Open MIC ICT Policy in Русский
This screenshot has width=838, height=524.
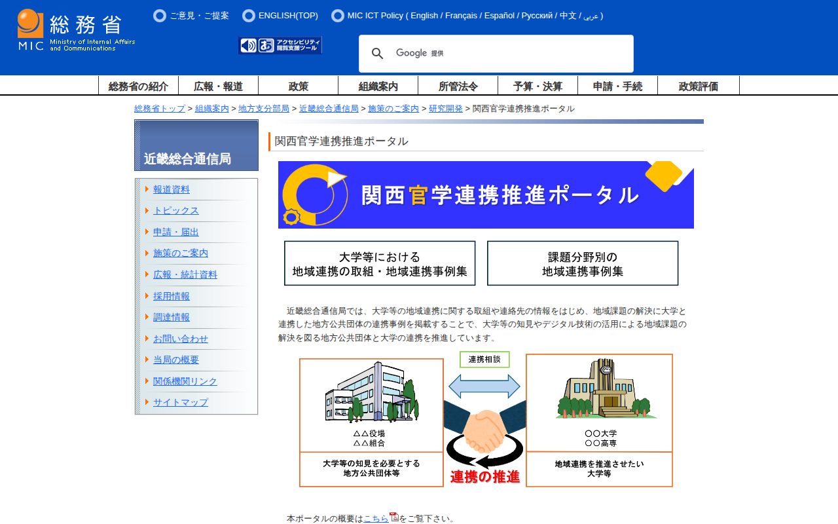point(537,16)
